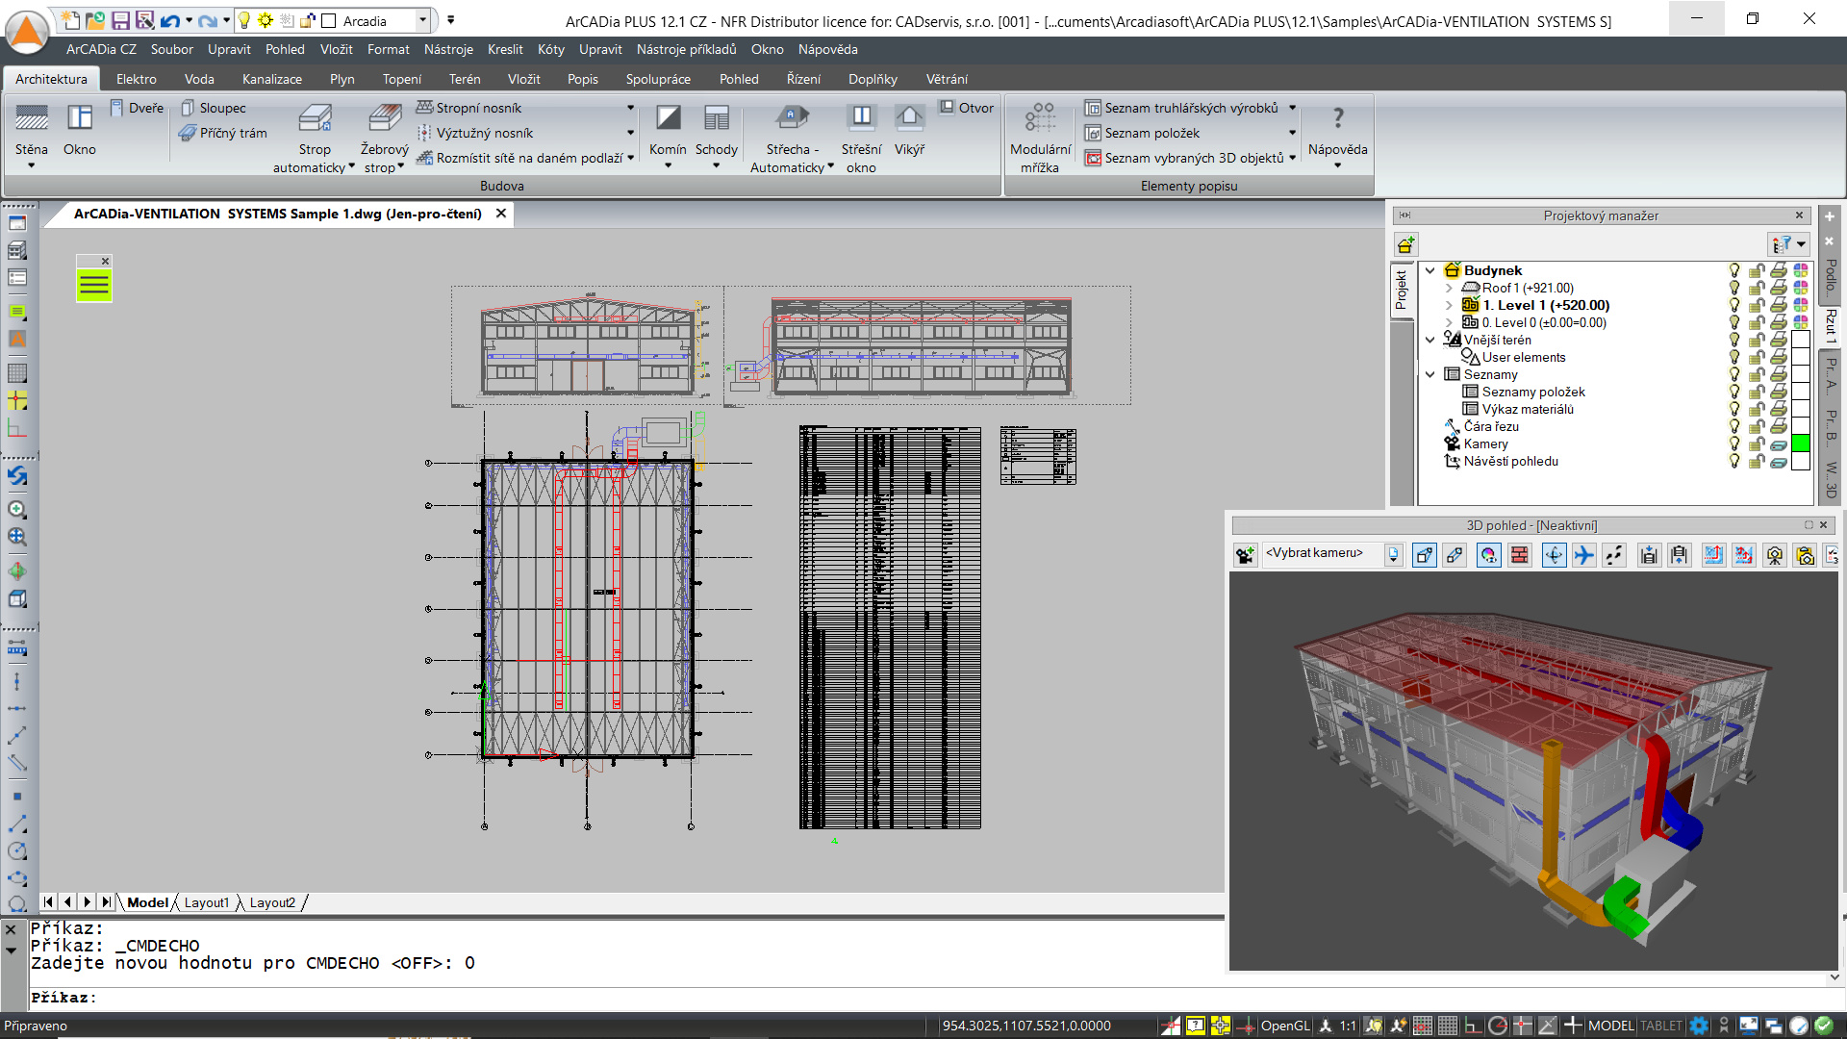Toggle the grid display icon in status bar
The image size is (1847, 1039).
click(x=1448, y=1026)
